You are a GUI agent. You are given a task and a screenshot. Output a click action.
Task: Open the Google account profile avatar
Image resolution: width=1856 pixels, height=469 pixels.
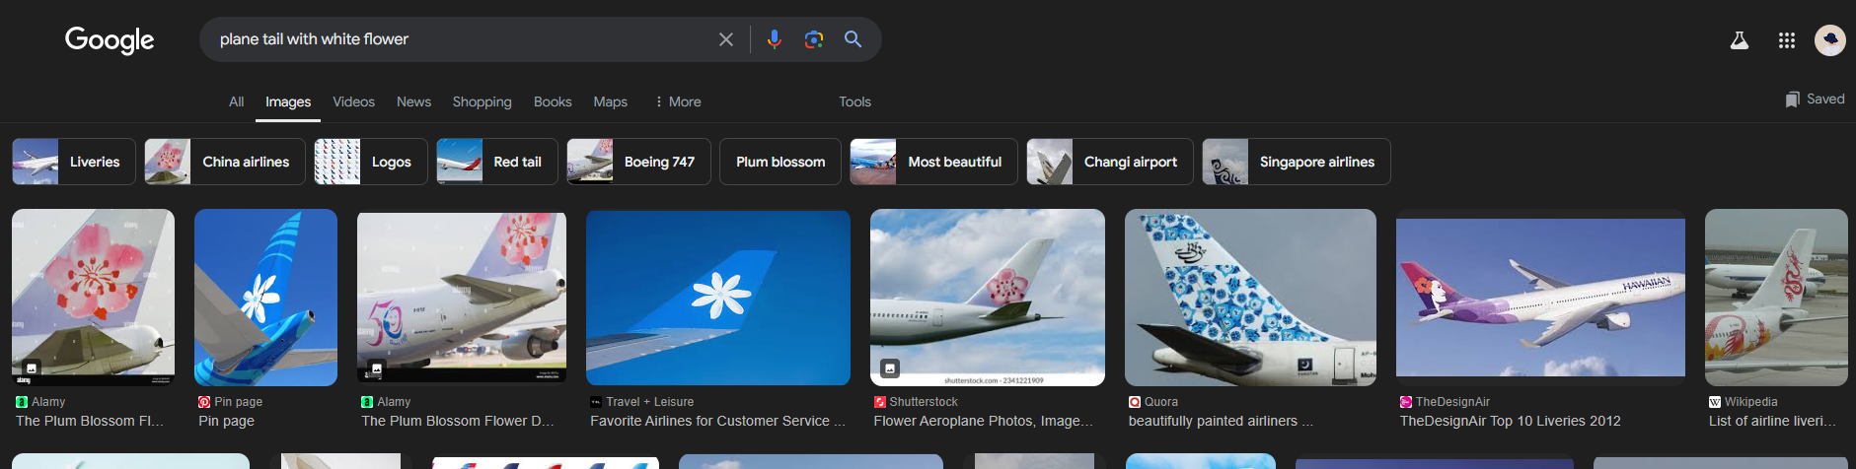(x=1829, y=40)
